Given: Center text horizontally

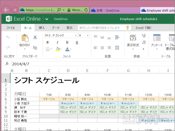Looking at the screenshot, I should tap(102, 48).
